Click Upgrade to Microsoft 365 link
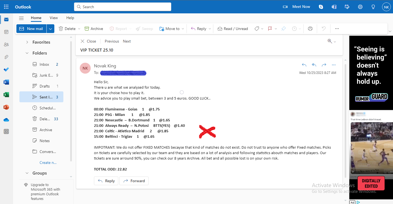The image size is (393, 204). (x=45, y=192)
